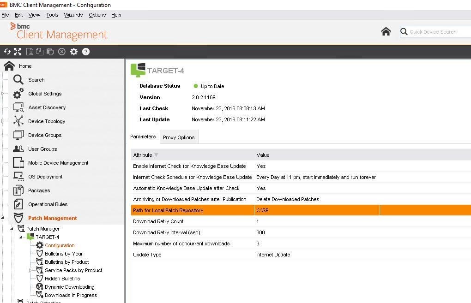Screen dimensions: 471x303
Task: Open the Tools menu
Action: click(52, 15)
